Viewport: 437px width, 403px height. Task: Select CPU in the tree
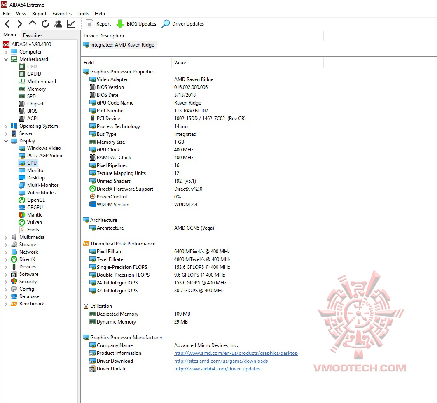pyautogui.click(x=28, y=67)
